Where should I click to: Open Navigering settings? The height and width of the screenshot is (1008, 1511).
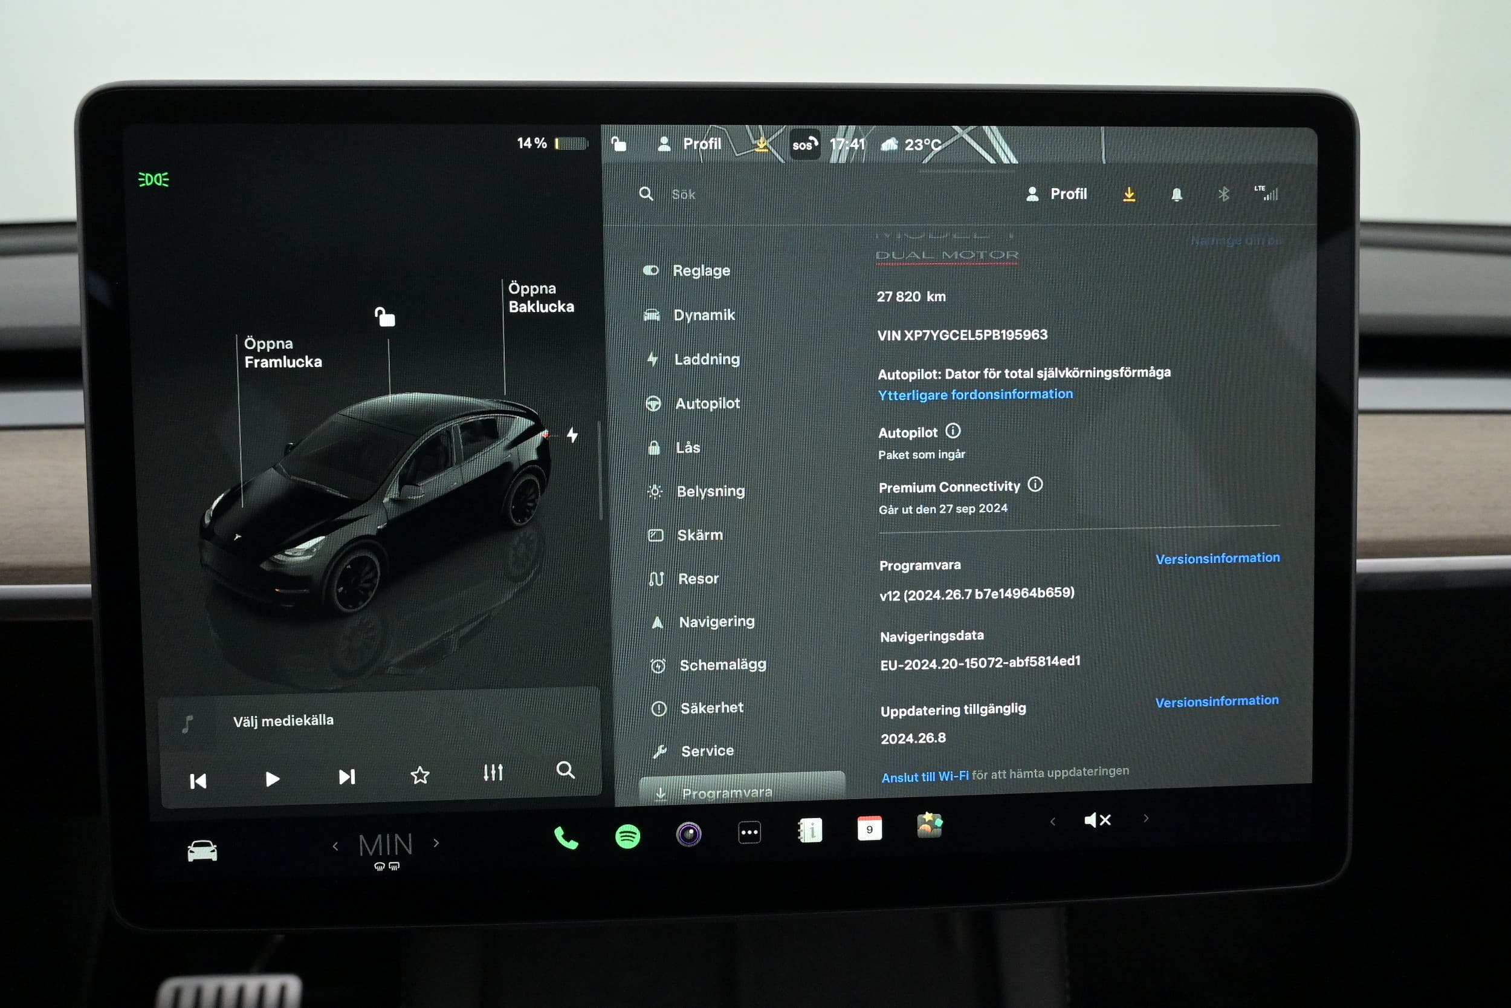(x=702, y=622)
